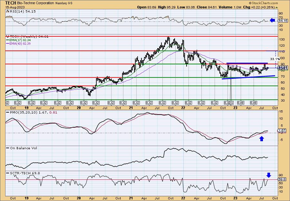The height and width of the screenshot is (201, 290).
Task: Click the small icon before RSI(14) label
Action: (x=7, y=11)
